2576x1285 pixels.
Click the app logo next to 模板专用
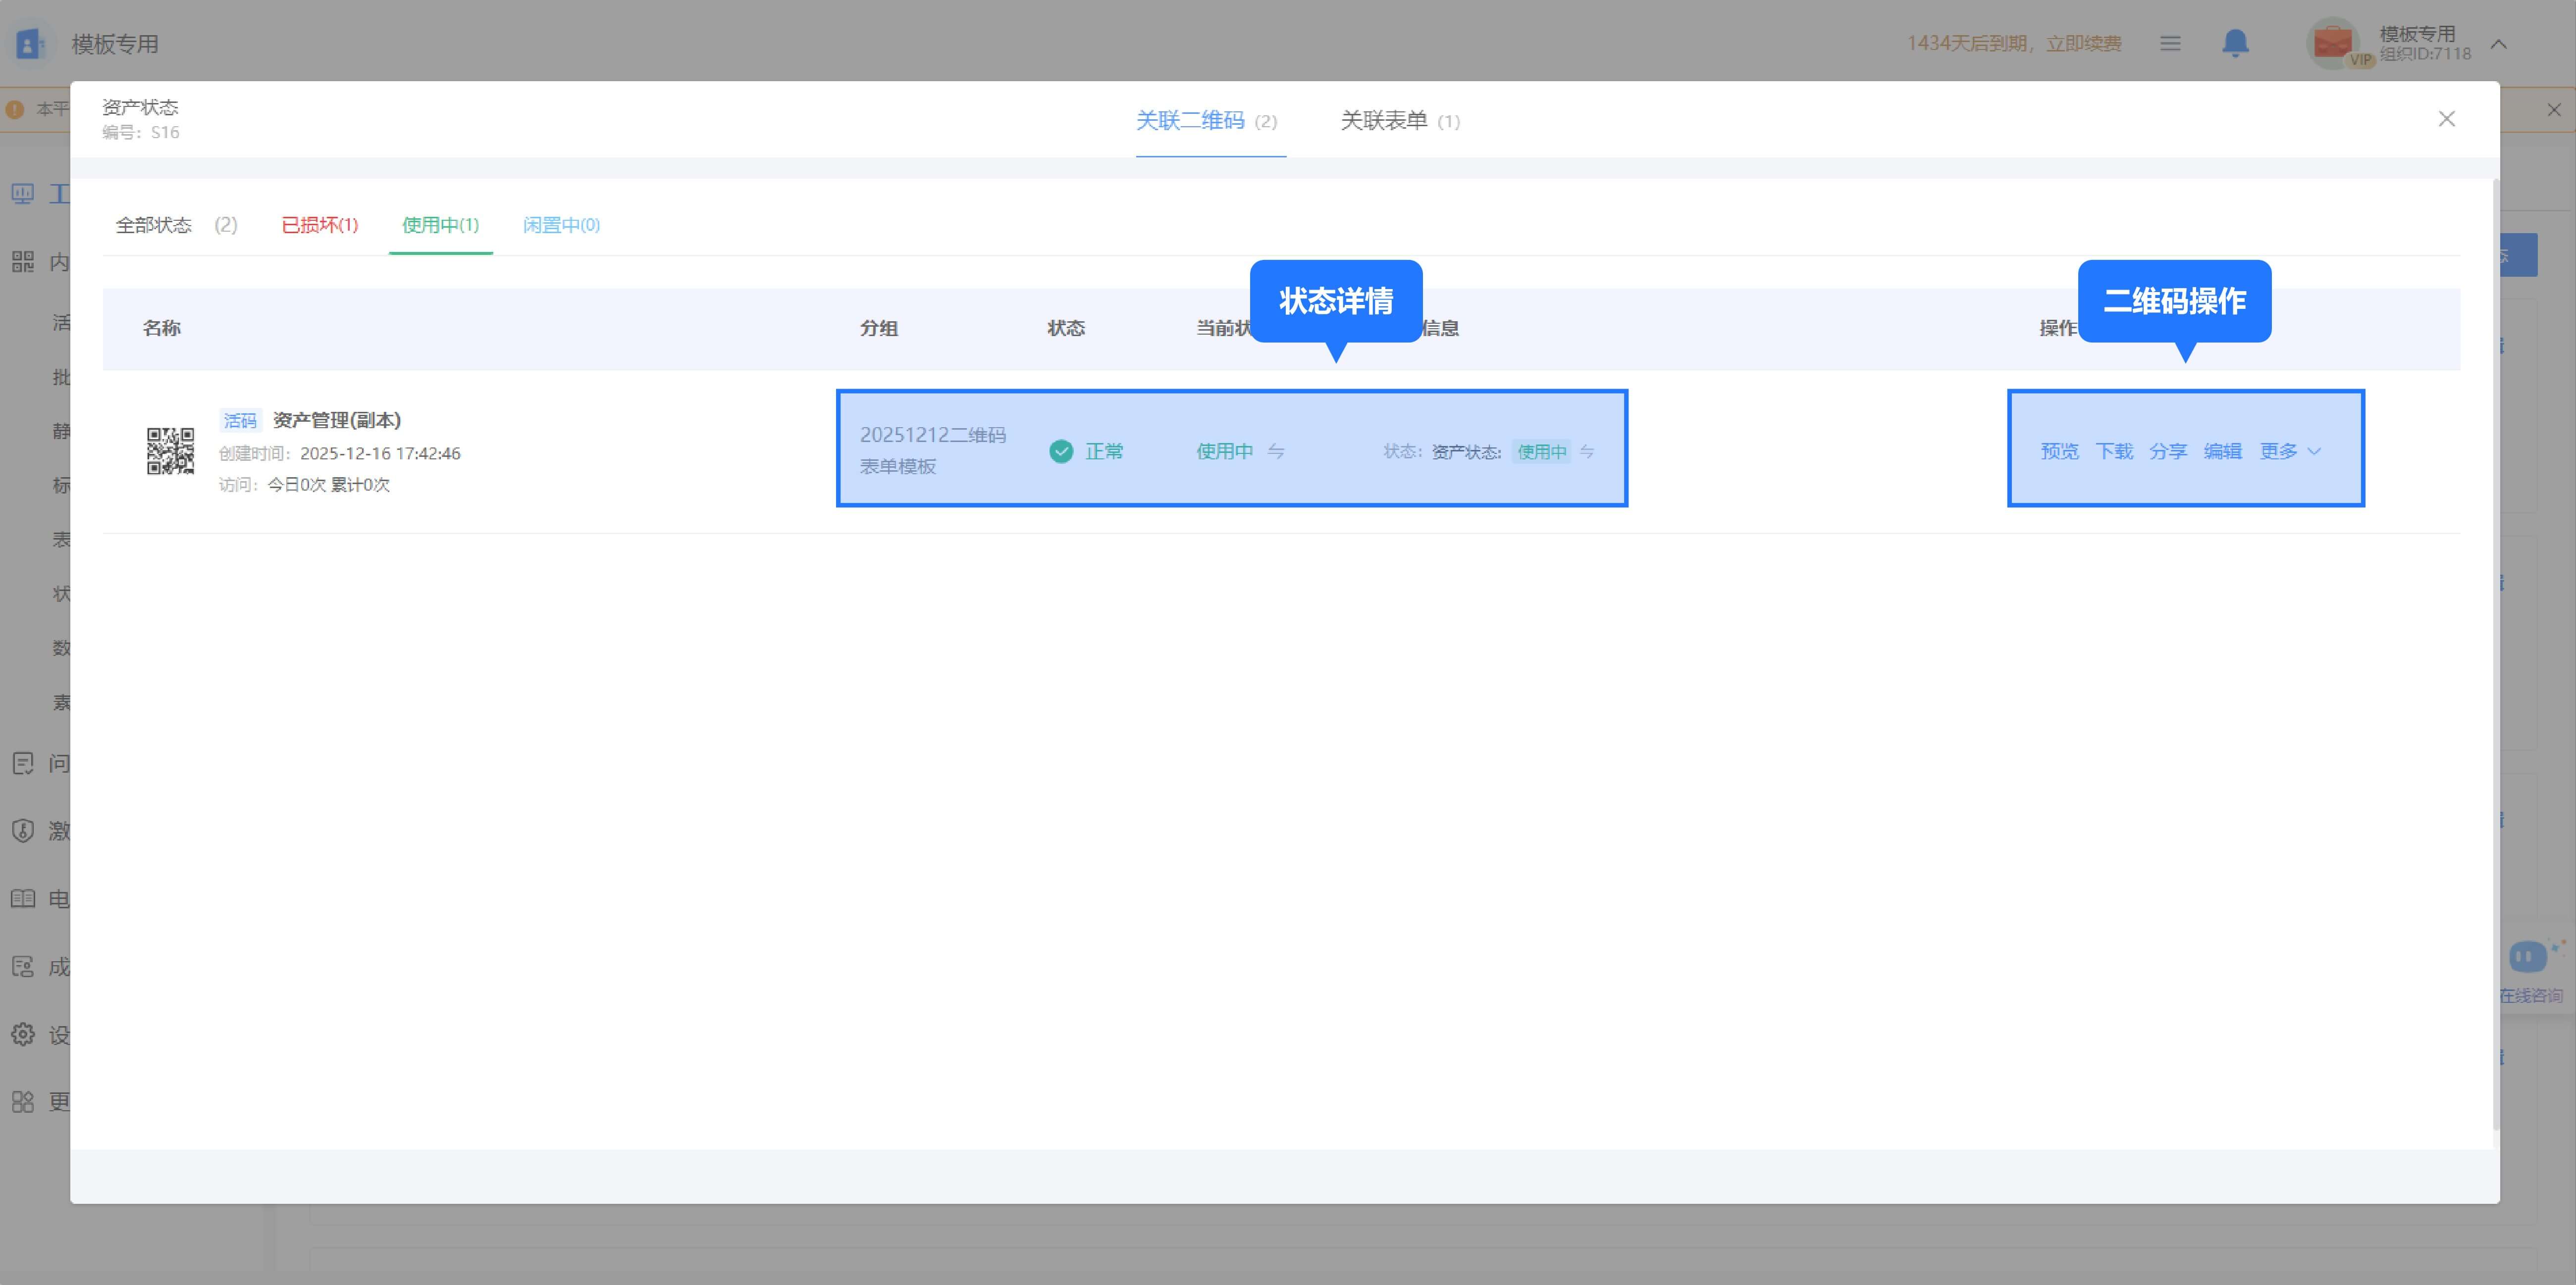(x=30, y=43)
